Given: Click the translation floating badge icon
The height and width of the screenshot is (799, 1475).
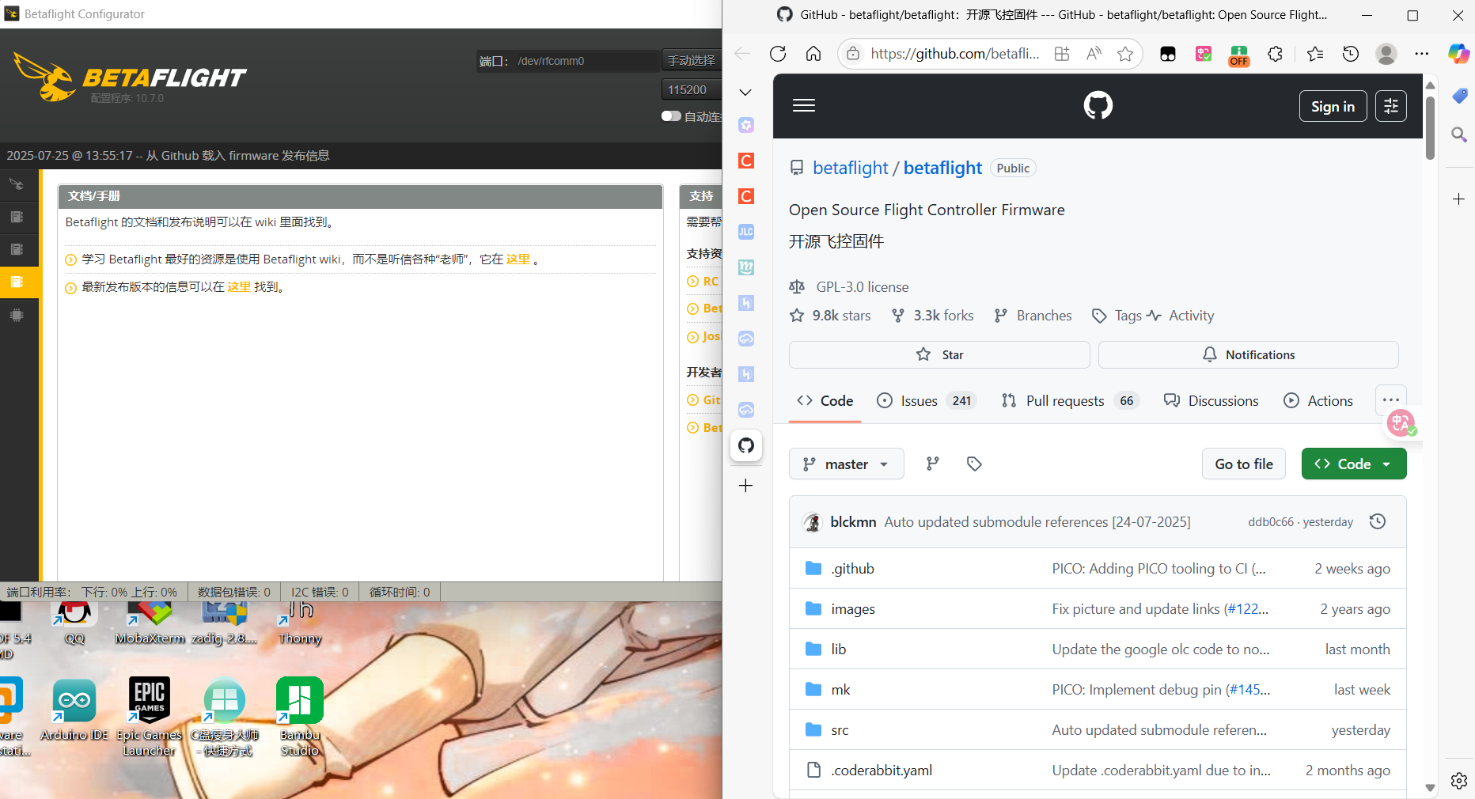Looking at the screenshot, I should pyautogui.click(x=1401, y=423).
